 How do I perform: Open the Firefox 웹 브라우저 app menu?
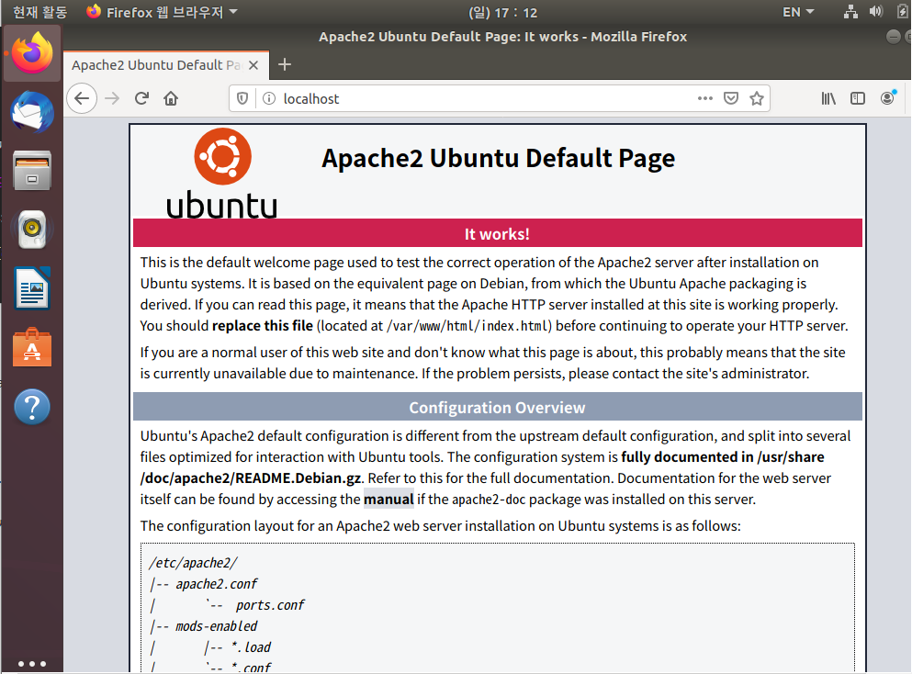coord(163,12)
